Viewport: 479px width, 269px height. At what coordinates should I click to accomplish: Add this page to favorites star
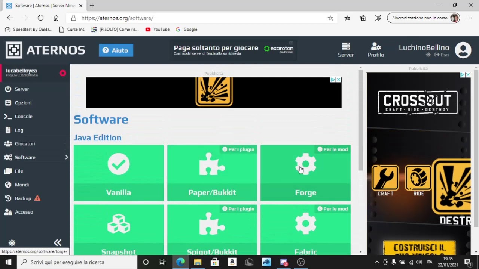(x=330, y=18)
